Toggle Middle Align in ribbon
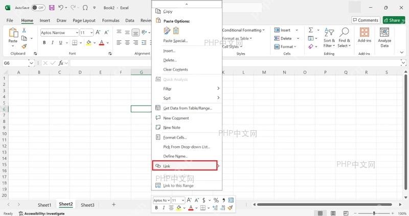This screenshot has width=409, height=216. pos(127,32)
